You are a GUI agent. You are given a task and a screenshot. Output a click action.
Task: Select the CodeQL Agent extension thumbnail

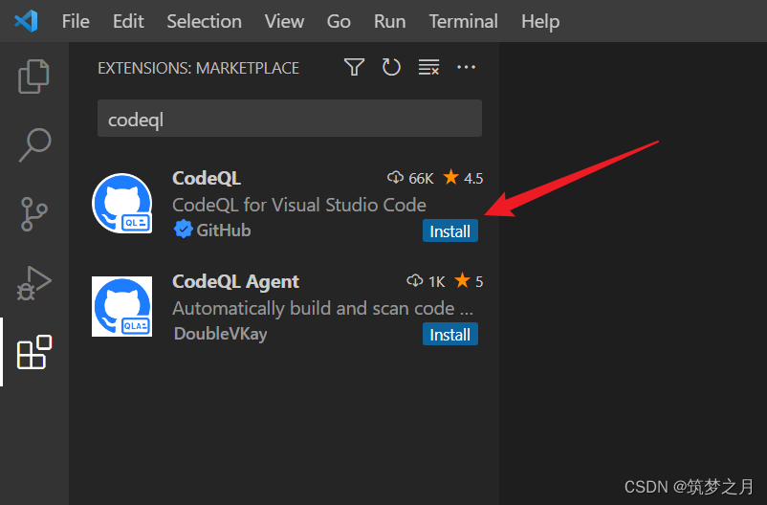tap(122, 306)
